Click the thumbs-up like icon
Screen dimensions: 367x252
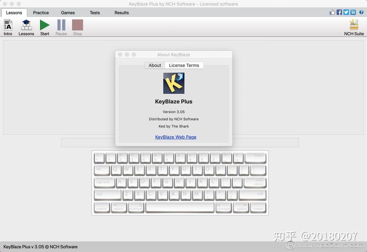click(332, 12)
